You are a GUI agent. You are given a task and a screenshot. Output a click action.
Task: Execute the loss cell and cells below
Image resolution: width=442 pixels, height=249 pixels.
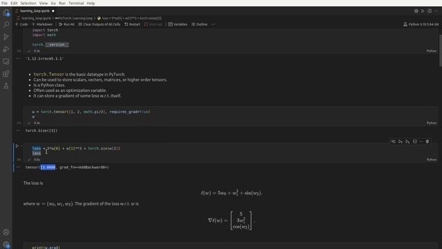point(407,141)
